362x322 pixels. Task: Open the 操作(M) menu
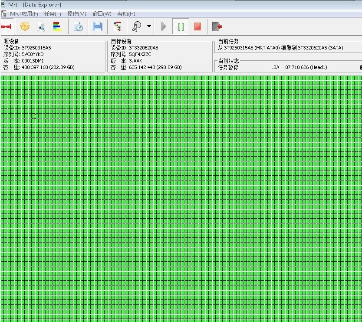pyautogui.click(x=76, y=14)
